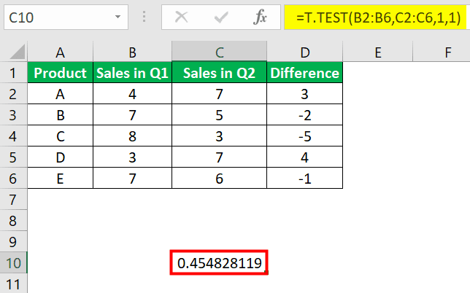470x293 pixels.
Task: Select all cells via corner triangle
Action: pyautogui.click(x=13, y=52)
